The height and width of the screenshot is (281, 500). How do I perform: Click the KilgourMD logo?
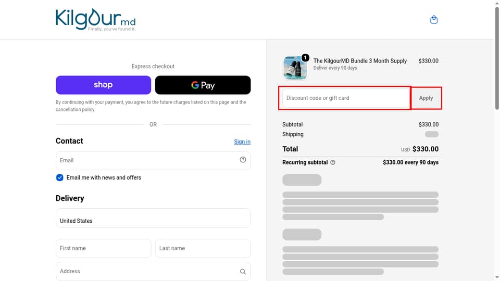click(96, 20)
